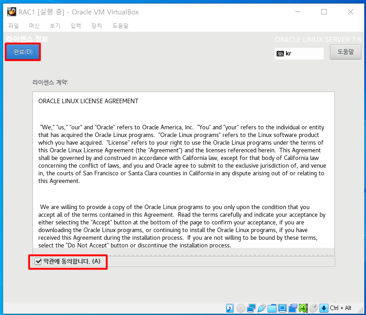Viewport: 366px width, 315px height.
Task: Open the 장치 menu
Action: pyautogui.click(x=97, y=26)
